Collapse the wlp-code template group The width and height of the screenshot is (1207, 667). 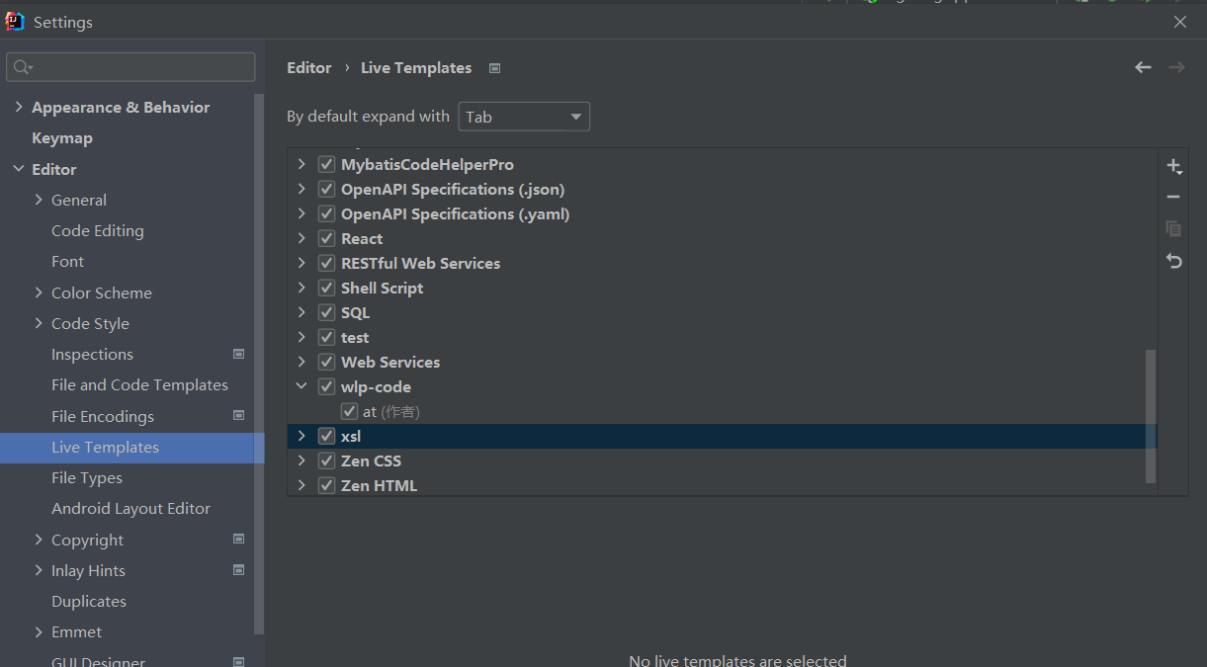(x=302, y=387)
